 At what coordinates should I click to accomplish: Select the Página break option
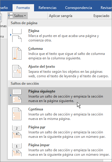point(60,36)
